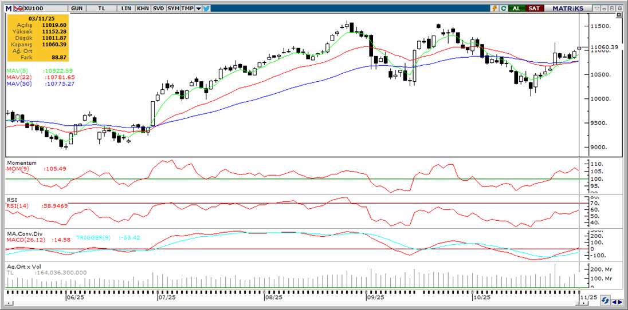Open the SYM menu item
The image size is (628, 310).
(x=173, y=9)
